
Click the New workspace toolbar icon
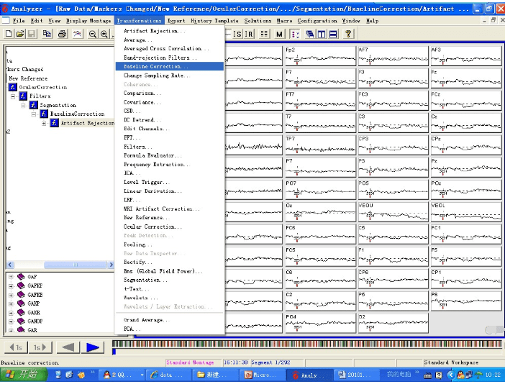[x=9, y=34]
